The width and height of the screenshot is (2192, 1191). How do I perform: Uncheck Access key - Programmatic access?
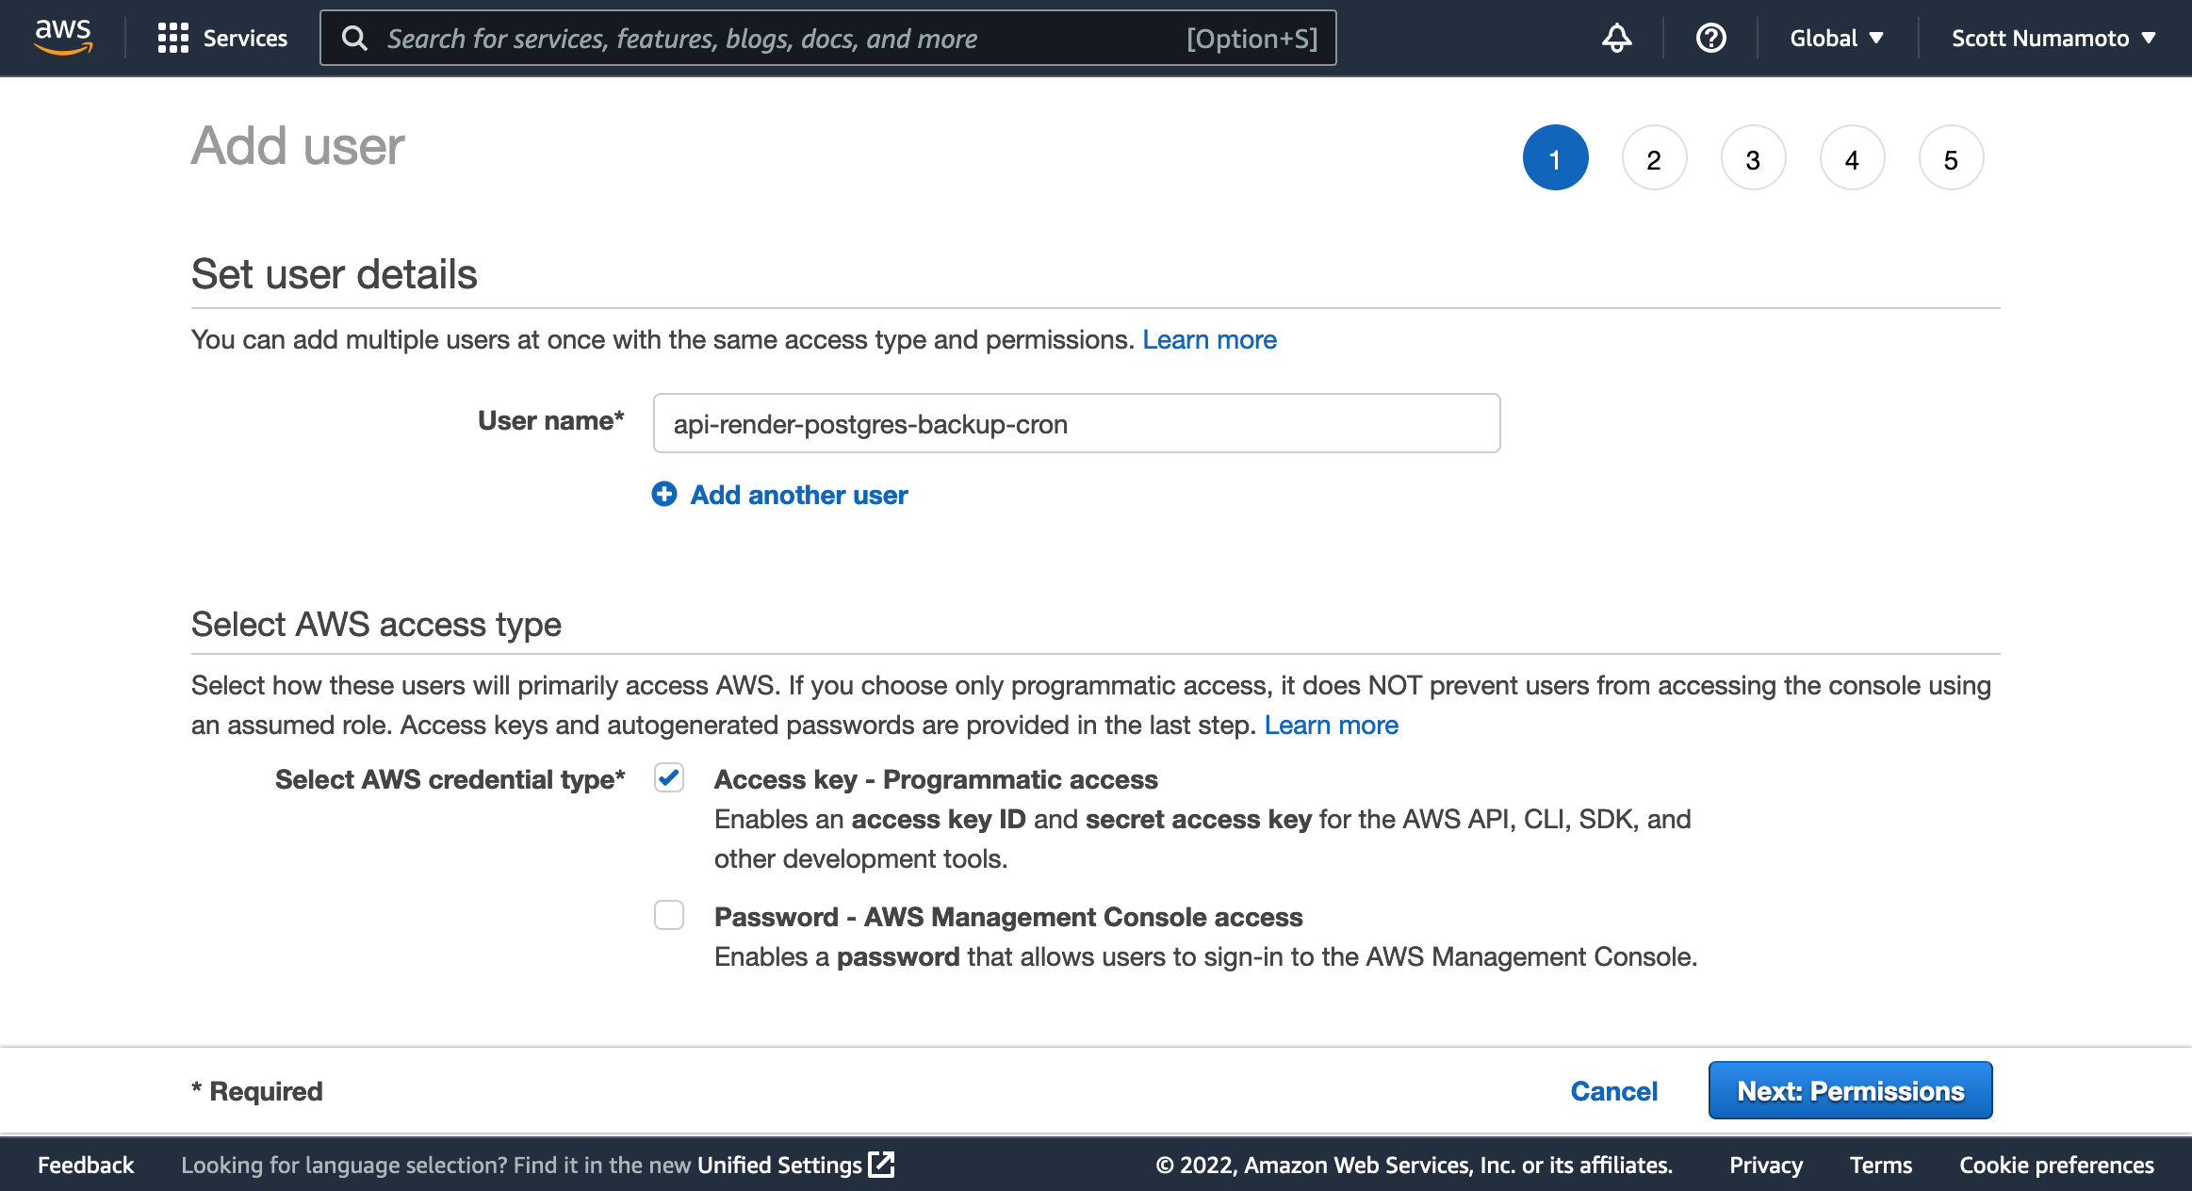pyautogui.click(x=668, y=778)
